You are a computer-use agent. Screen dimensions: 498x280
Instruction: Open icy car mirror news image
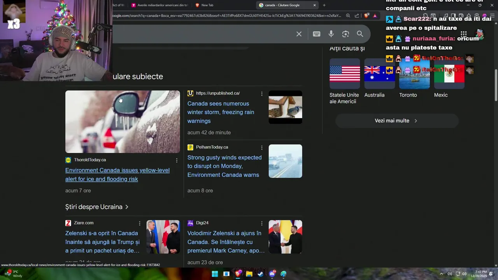(123, 122)
